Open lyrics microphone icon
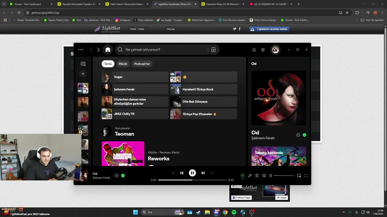This screenshot has height=217, width=387. coord(250,176)
